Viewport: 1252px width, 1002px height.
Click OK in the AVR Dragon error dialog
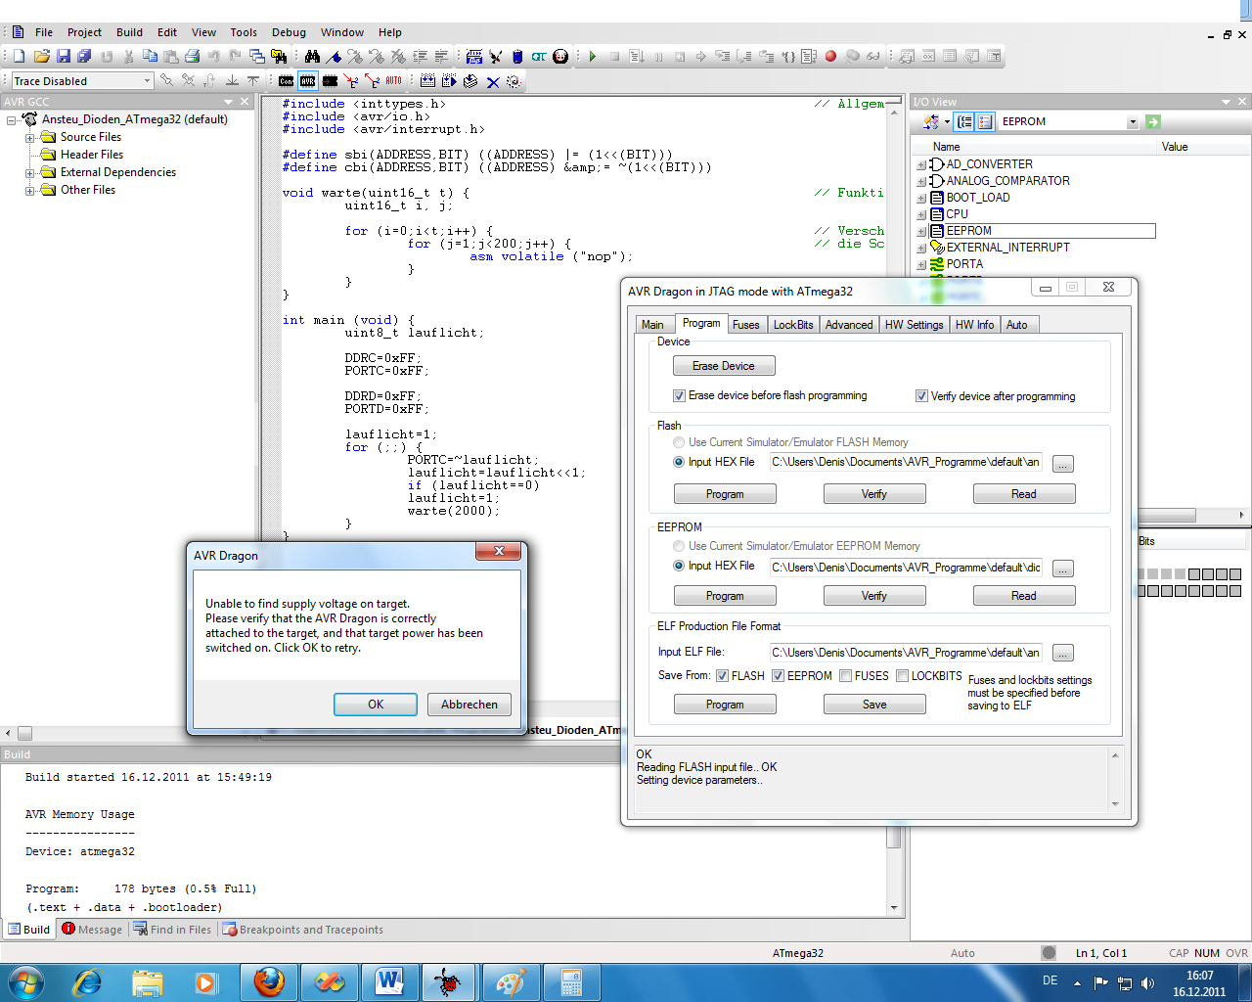[x=376, y=705]
